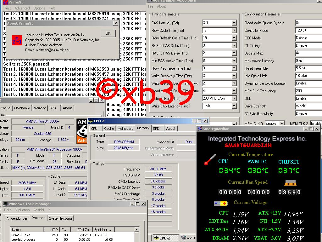This screenshot has width=322, height=242.
Task: Minimize the Smartguardian window
Action: coord(306,129)
